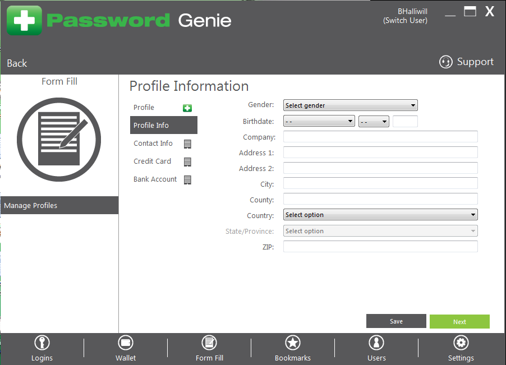Open Wallet via the wallet icon
This screenshot has height=365, width=506.
click(126, 343)
